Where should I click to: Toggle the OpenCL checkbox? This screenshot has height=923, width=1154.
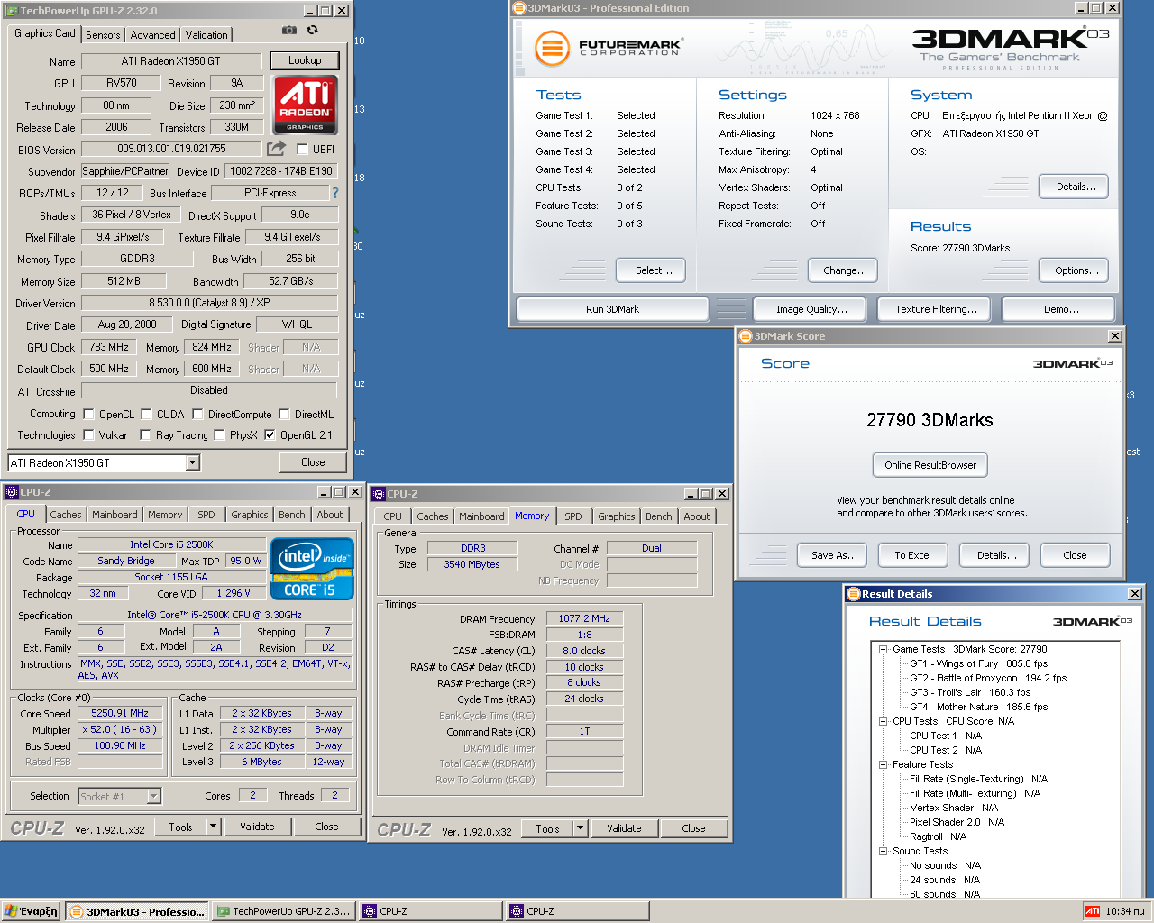point(88,415)
